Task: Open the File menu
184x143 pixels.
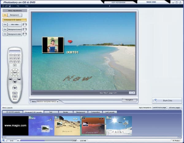Action: click(18, 6)
